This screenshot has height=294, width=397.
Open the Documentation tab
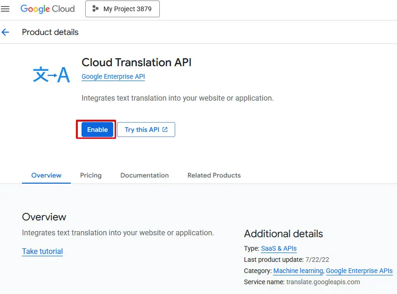pyautogui.click(x=144, y=175)
